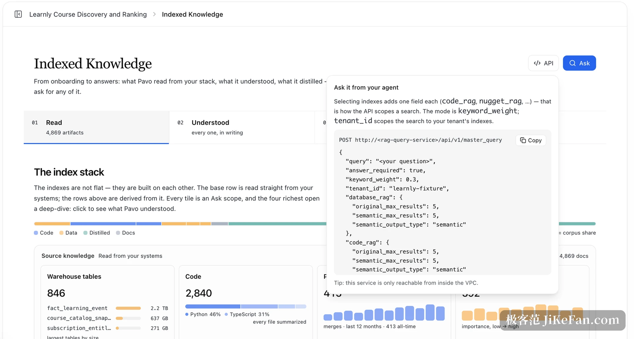
Task: Click the "tenant_id": "learnly-fixture" line
Action: pos(397,188)
